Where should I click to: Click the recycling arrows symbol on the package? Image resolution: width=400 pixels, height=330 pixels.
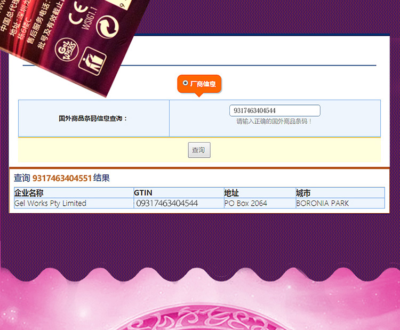(x=108, y=27)
